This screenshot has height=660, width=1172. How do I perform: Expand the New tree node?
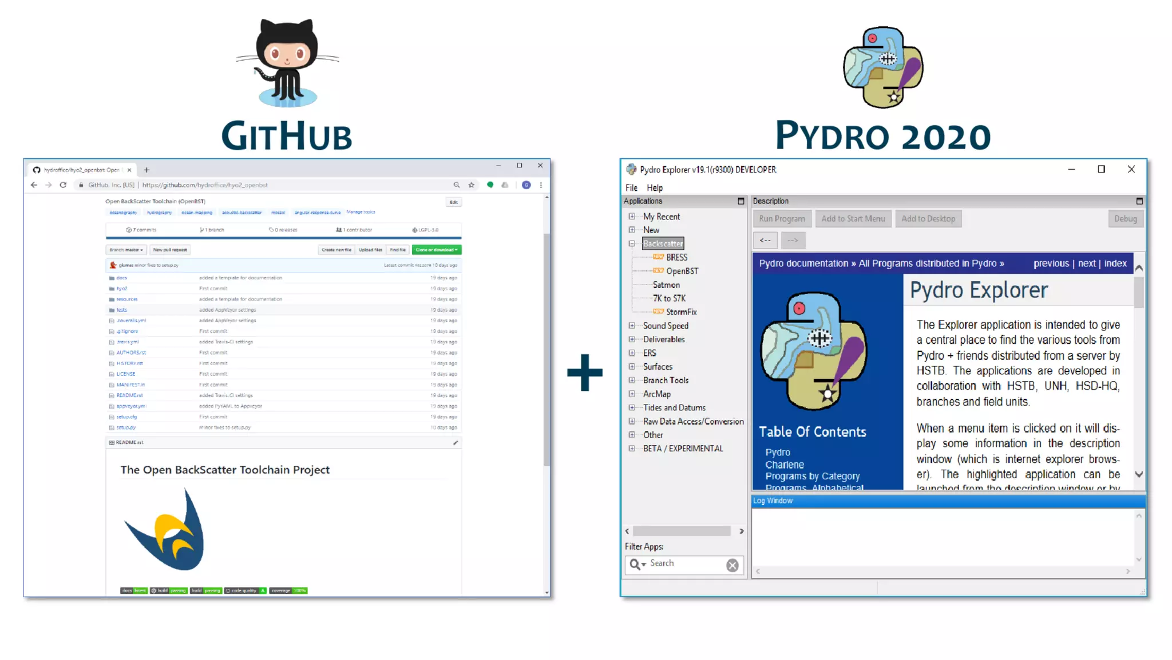tap(632, 230)
